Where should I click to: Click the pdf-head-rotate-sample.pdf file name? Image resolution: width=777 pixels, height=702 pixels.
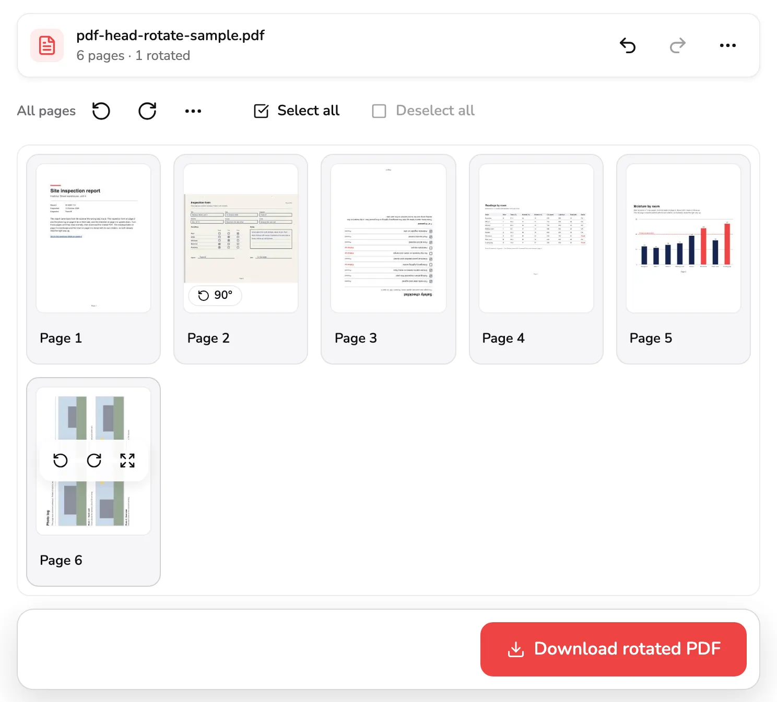click(170, 35)
